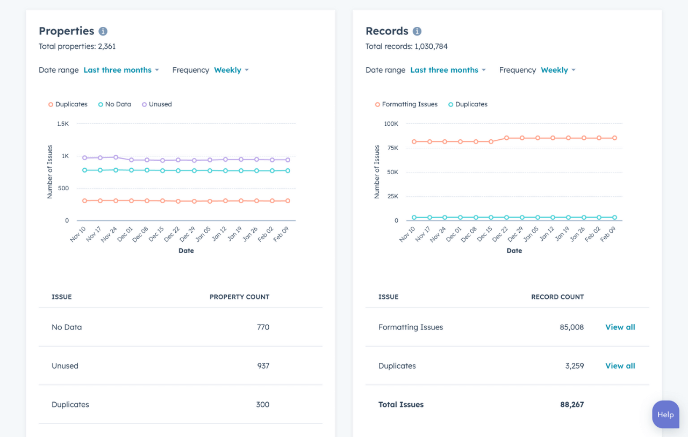Toggle Formatting Issues legend in Records chart
The height and width of the screenshot is (437, 688).
point(406,104)
